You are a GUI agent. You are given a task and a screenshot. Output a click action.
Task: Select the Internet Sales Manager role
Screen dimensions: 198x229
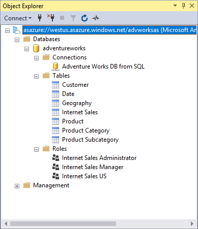coord(93,167)
